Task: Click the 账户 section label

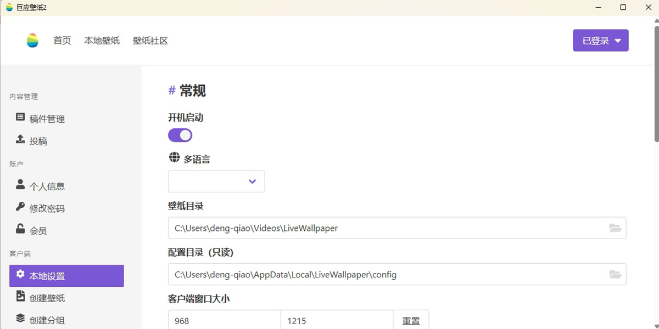Action: [16, 164]
